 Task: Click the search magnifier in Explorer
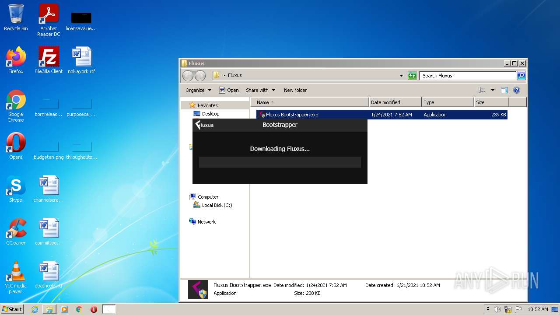pos(521,76)
